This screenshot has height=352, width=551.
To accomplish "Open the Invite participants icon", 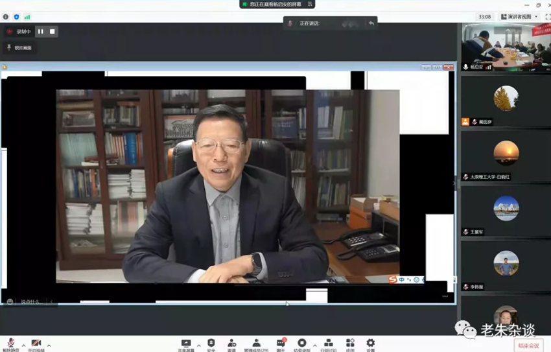I will [x=231, y=344].
